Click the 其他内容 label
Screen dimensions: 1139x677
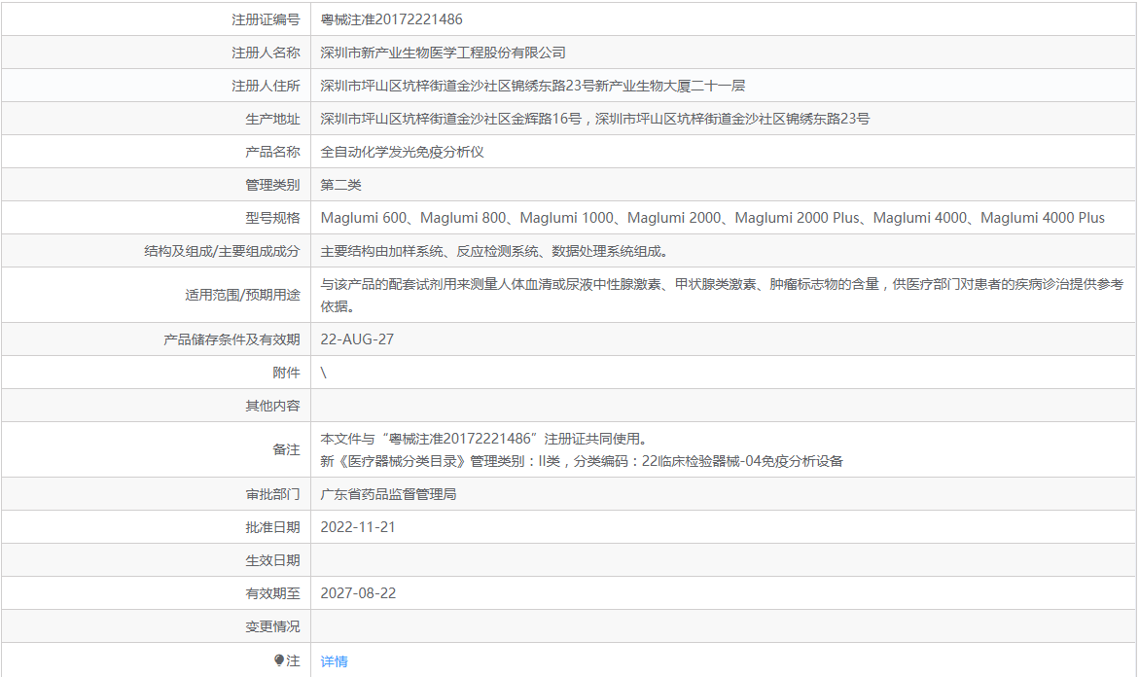coord(272,406)
